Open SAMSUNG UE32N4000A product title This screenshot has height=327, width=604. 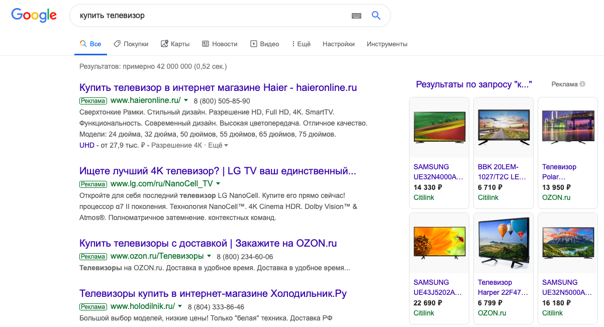coord(438,172)
